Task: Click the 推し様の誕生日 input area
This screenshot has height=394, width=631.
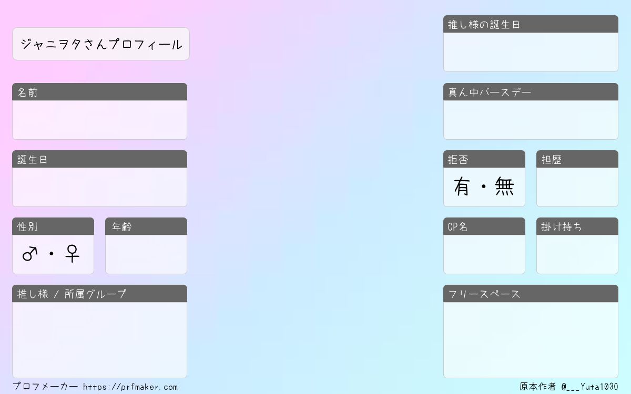Action: (531, 52)
